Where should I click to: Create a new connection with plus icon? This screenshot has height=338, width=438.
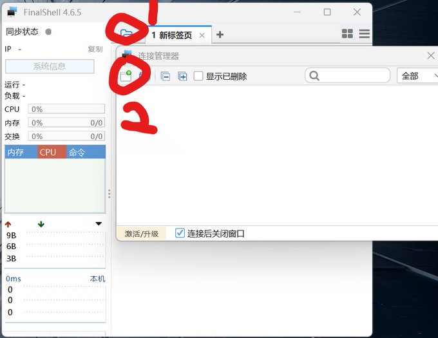point(126,76)
